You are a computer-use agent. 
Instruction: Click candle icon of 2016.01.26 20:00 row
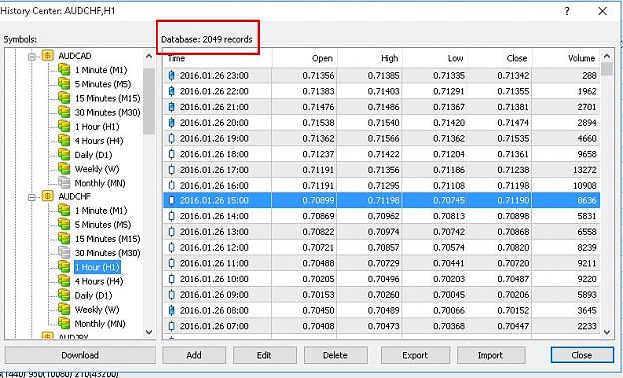[172, 123]
